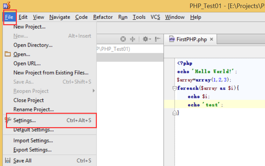Open the VCS menu

(155, 17)
